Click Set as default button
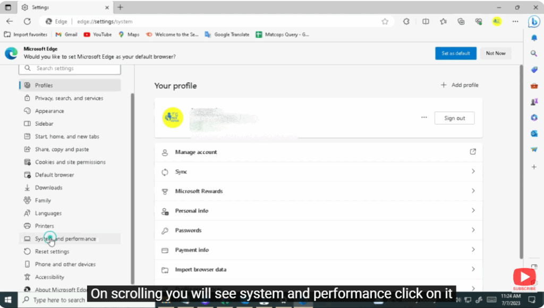This screenshot has width=544, height=308. coord(455,53)
